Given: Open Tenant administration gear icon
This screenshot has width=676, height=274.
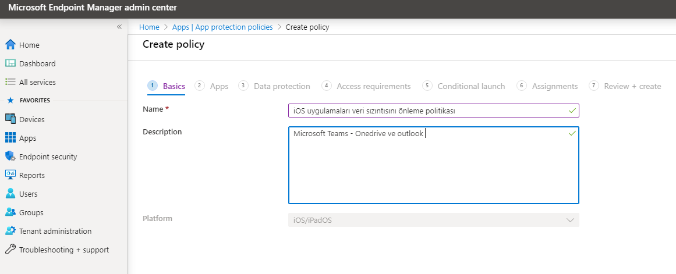Looking at the screenshot, I should pos(10,231).
